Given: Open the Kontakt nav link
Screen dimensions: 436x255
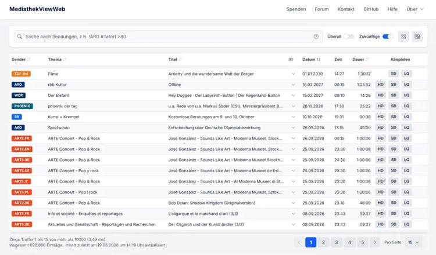Looking at the screenshot, I should point(346,9).
